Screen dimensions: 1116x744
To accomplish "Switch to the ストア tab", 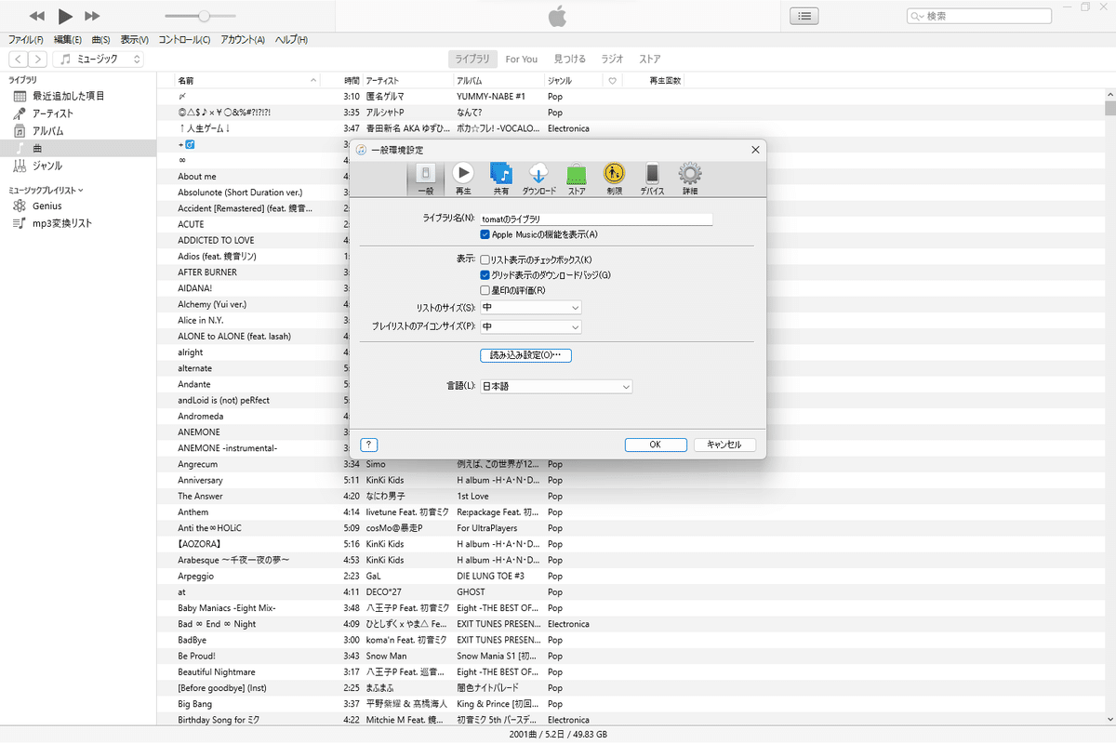I will [650, 60].
